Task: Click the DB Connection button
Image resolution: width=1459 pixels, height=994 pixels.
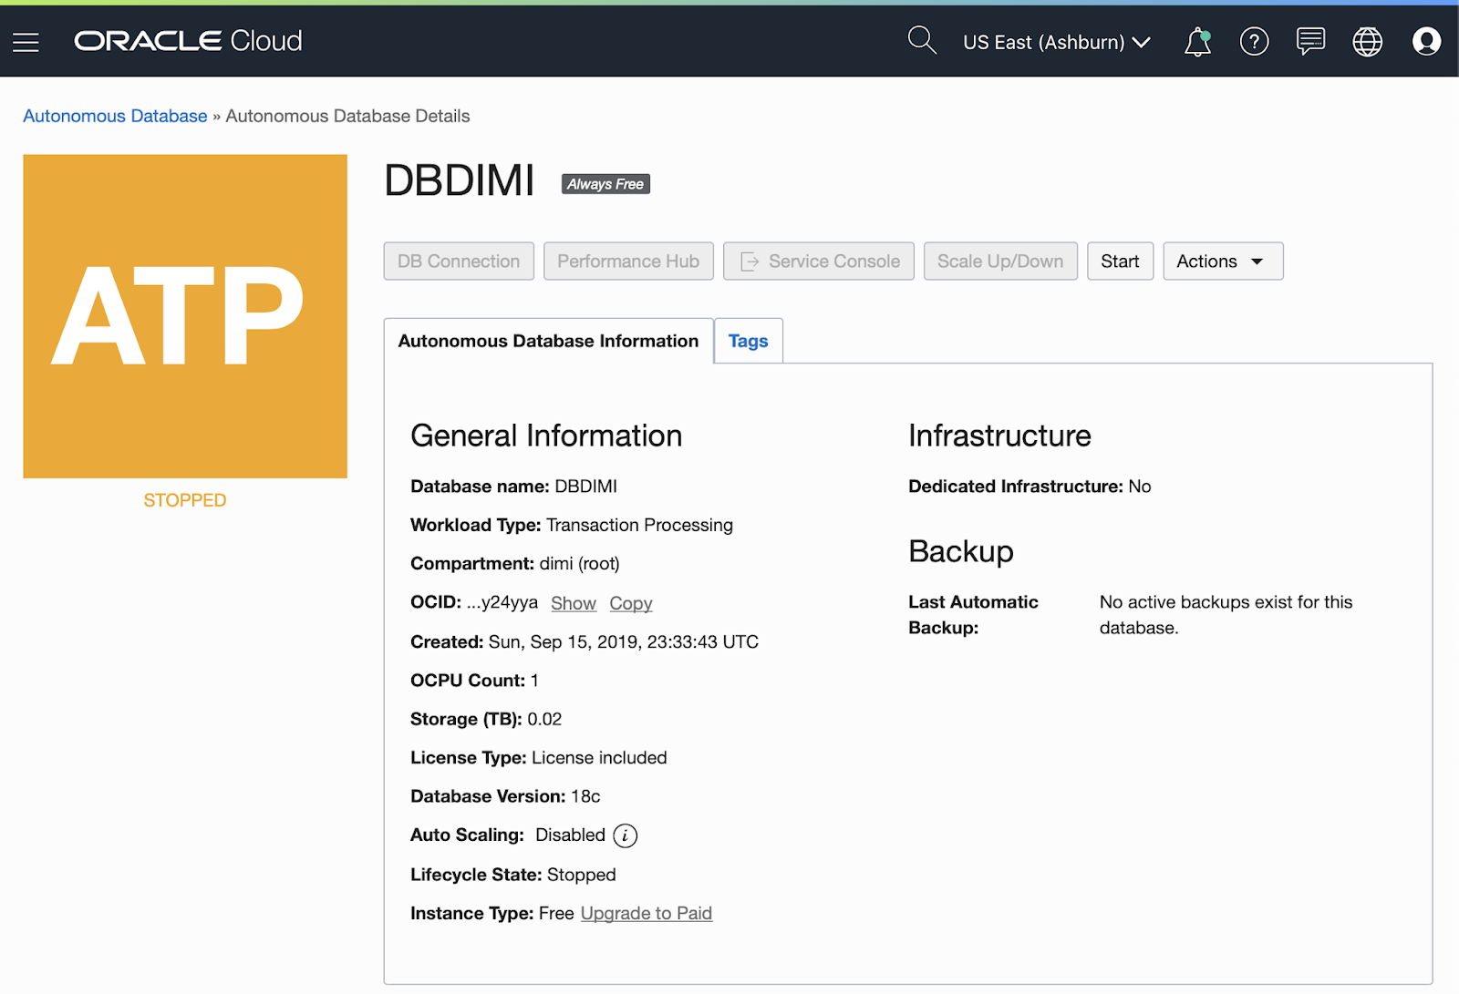Action: tap(459, 261)
